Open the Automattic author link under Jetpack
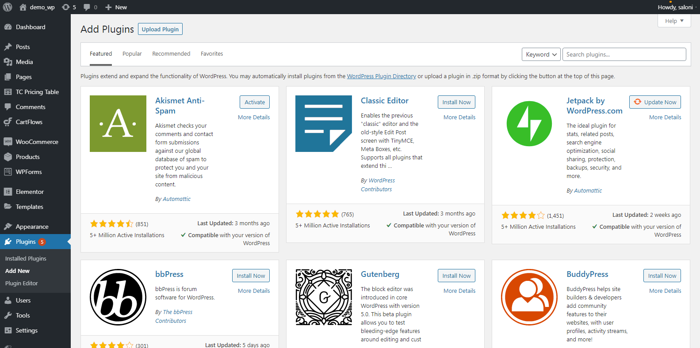Screen dimensions: 700x348 click(588, 190)
